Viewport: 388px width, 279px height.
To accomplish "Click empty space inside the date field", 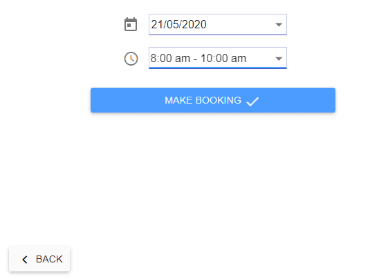I will tap(240, 24).
